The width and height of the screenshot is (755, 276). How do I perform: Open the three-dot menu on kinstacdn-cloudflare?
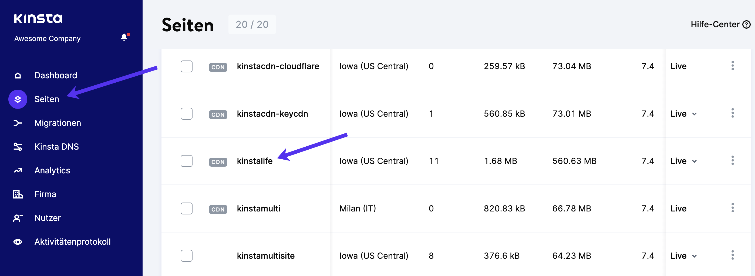[732, 66]
